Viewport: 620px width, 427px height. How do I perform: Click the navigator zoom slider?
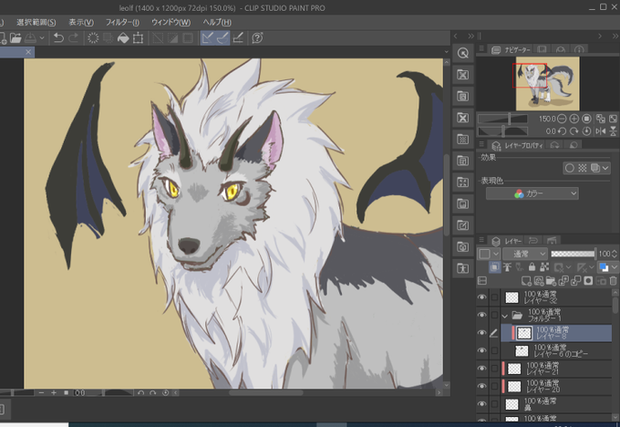[502, 119]
